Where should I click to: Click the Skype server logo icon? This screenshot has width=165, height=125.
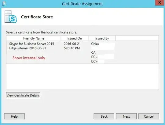(x=11, y=17)
